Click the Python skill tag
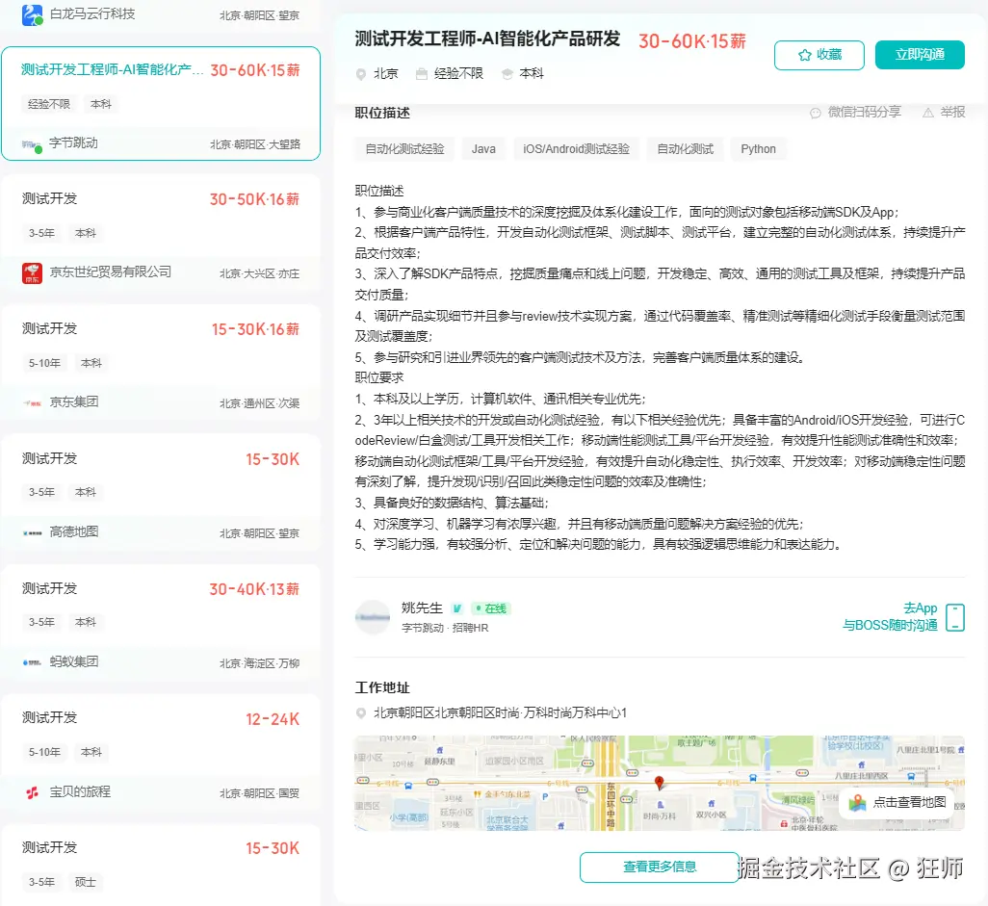The height and width of the screenshot is (906, 988). click(x=758, y=149)
